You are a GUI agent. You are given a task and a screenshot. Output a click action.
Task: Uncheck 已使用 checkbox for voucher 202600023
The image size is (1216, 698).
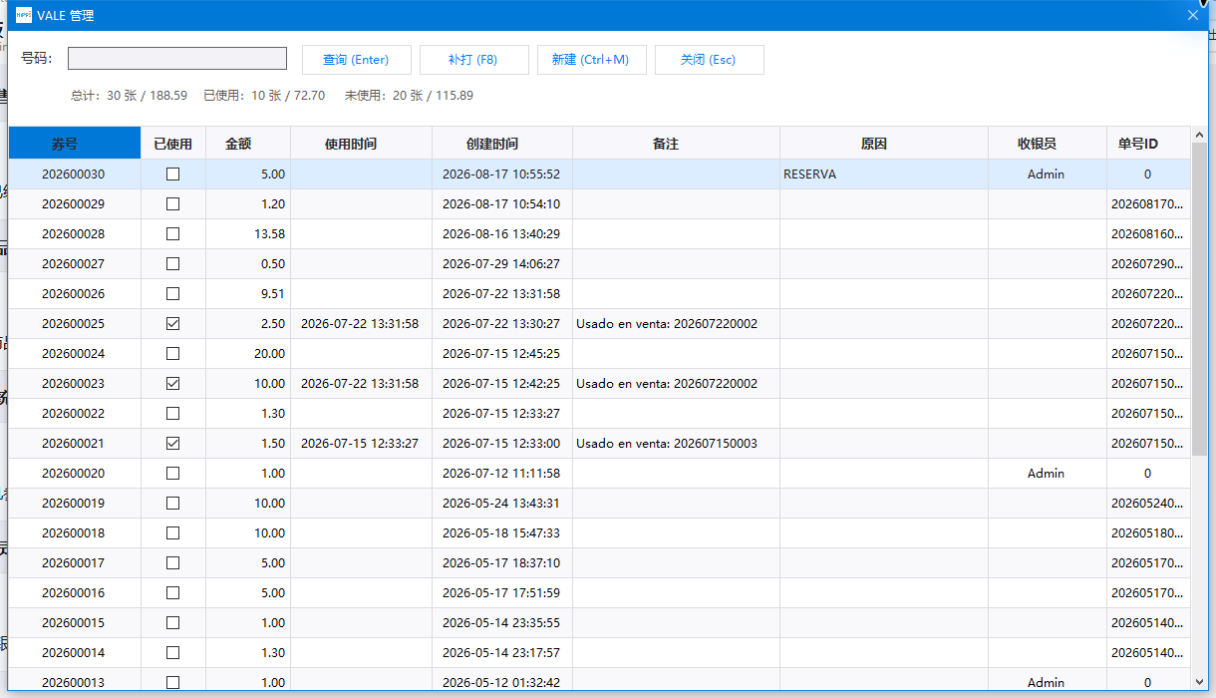pos(173,384)
